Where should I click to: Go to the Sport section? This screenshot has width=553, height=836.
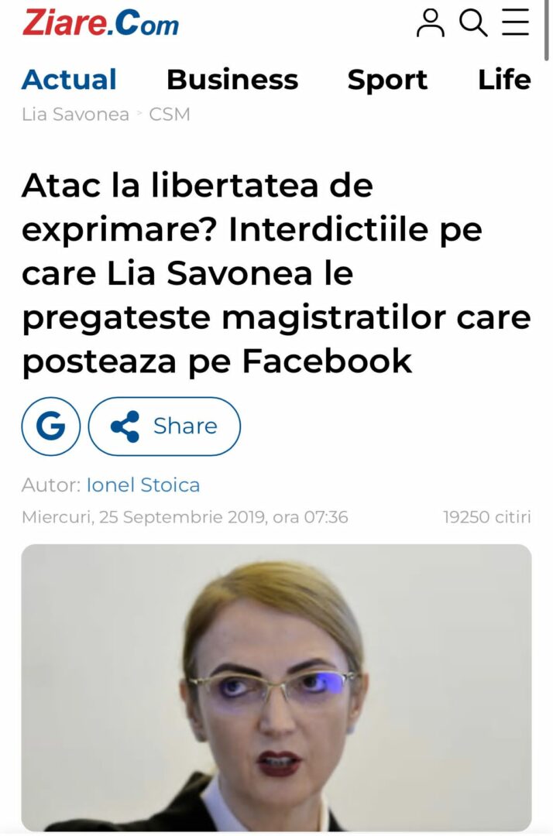click(x=387, y=80)
